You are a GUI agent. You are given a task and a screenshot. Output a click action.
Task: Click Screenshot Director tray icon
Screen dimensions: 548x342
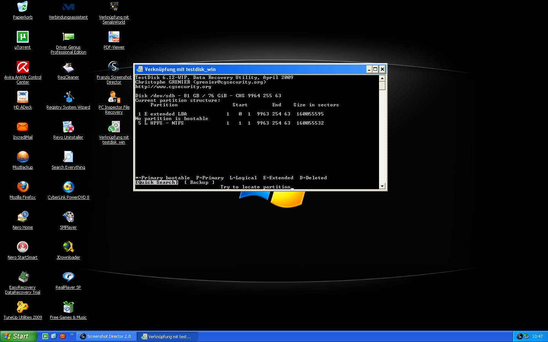click(520, 336)
